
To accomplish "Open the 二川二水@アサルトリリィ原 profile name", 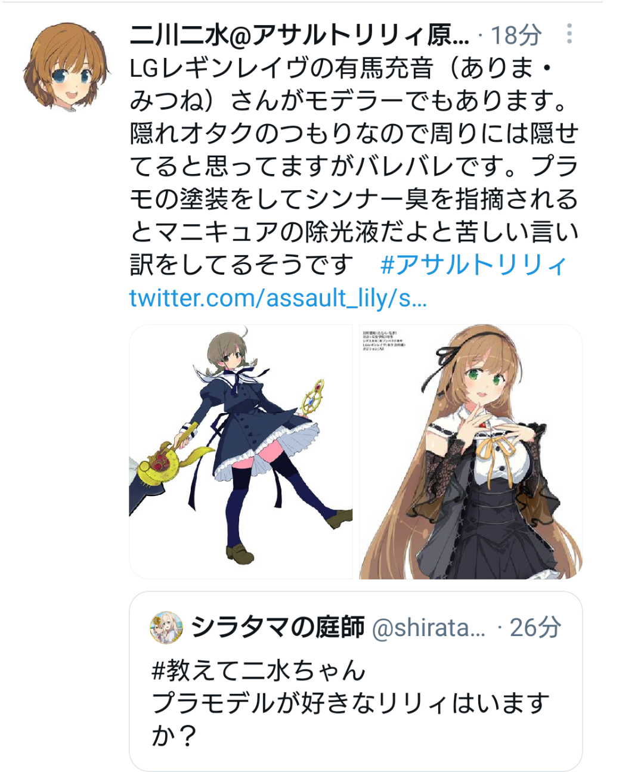I will point(299,36).
